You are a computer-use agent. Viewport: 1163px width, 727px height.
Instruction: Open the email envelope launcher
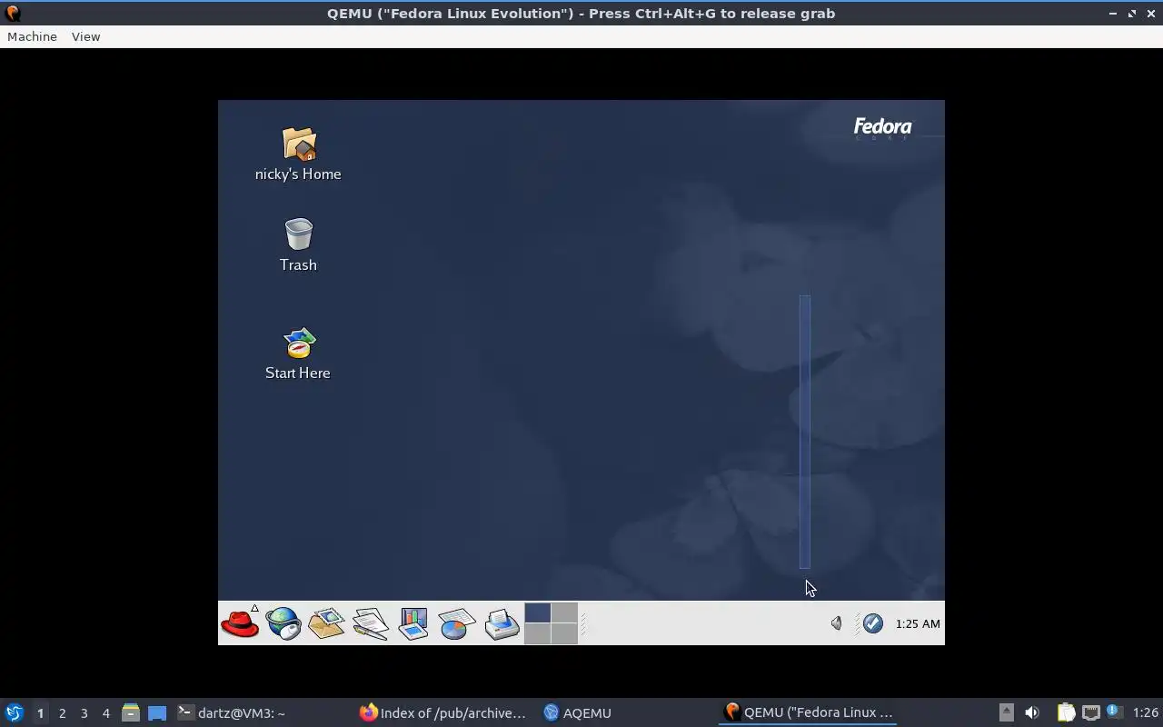coord(326,623)
